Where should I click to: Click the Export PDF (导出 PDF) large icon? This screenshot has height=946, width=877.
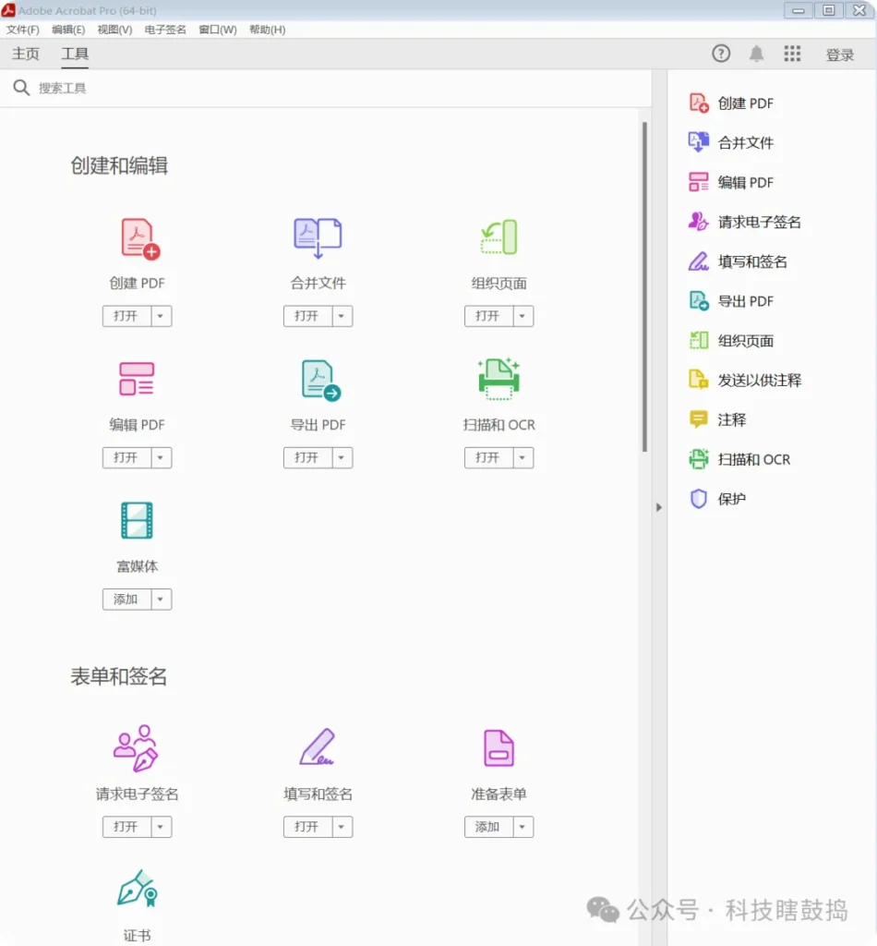(x=320, y=380)
